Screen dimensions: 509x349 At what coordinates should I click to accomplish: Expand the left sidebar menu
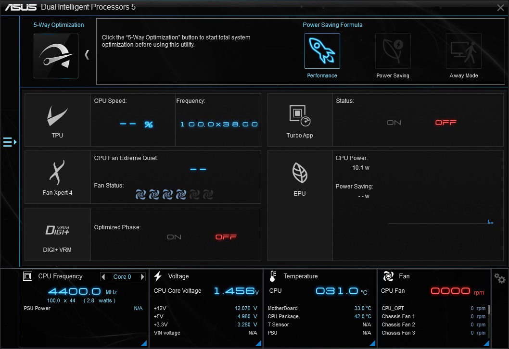(10, 142)
